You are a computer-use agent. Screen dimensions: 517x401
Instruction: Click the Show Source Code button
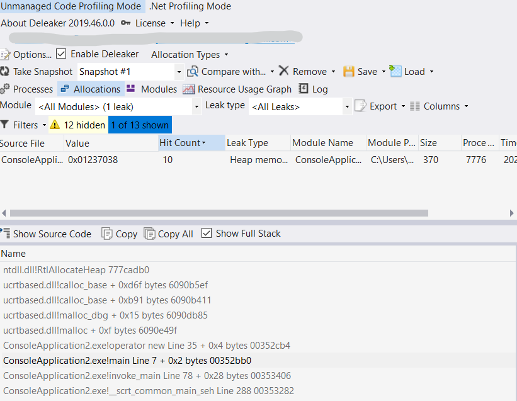click(x=46, y=234)
